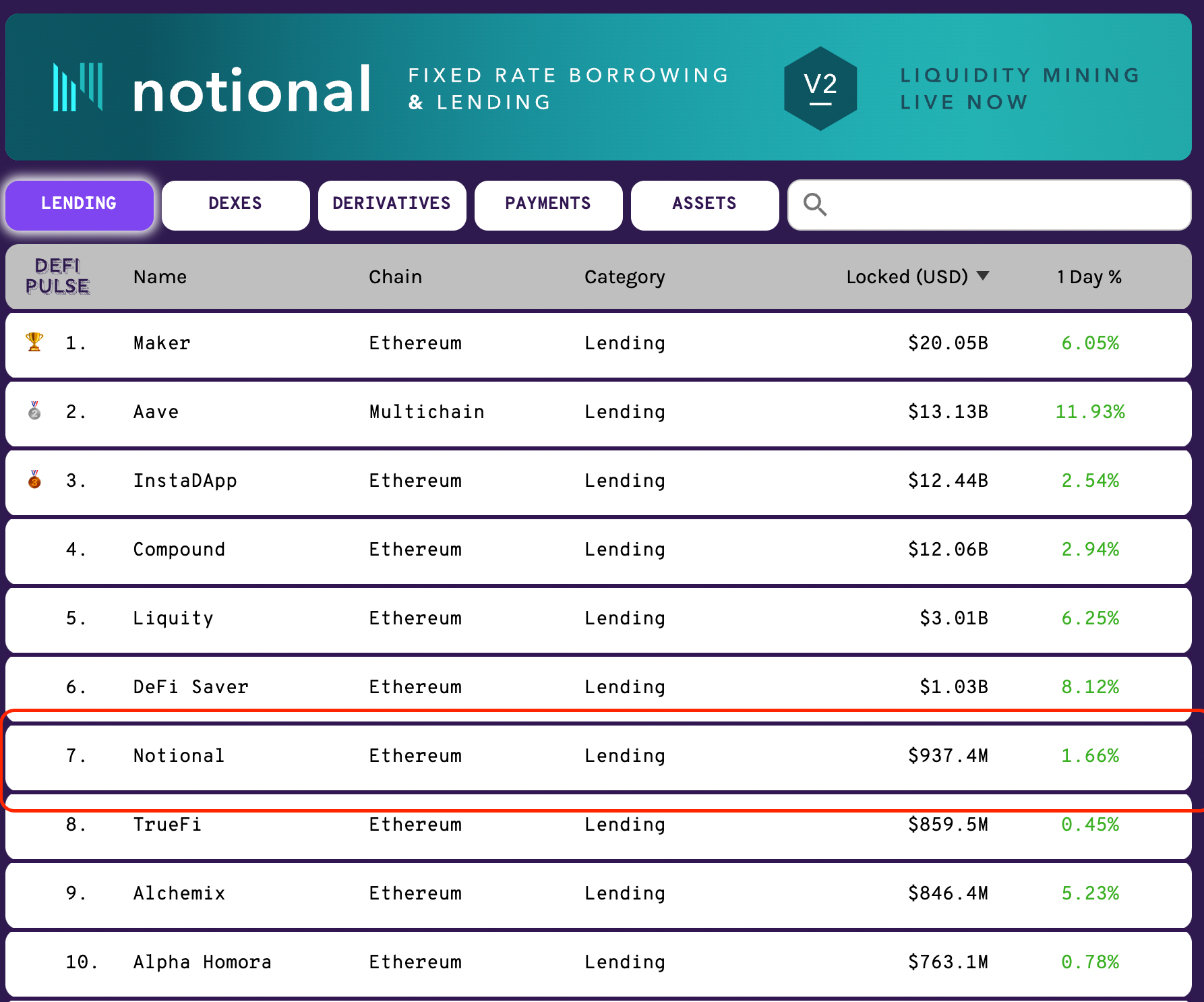
Task: Click Compound's 2.94% daily change
Action: [1090, 550]
